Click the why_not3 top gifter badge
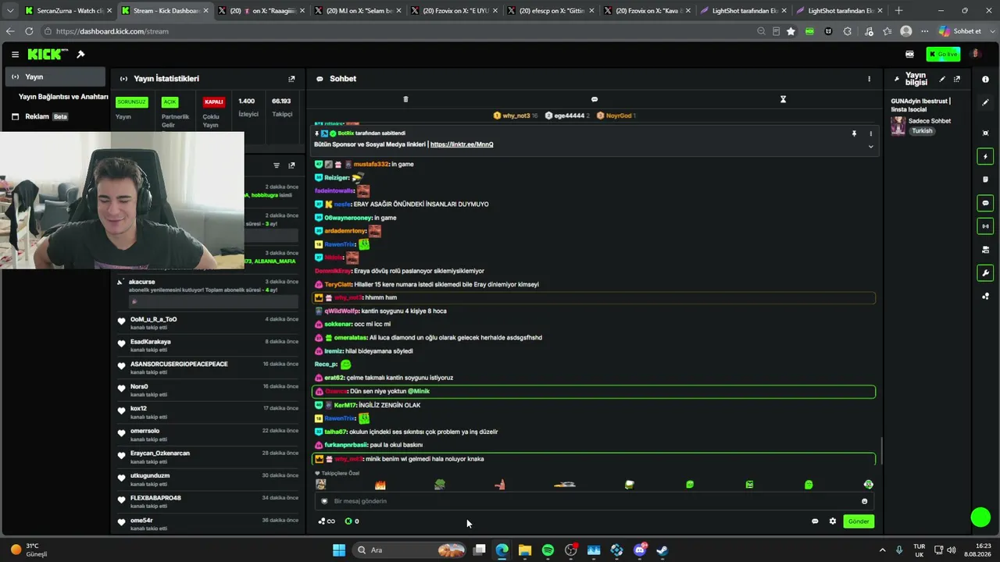1000x562 pixels. (515, 116)
